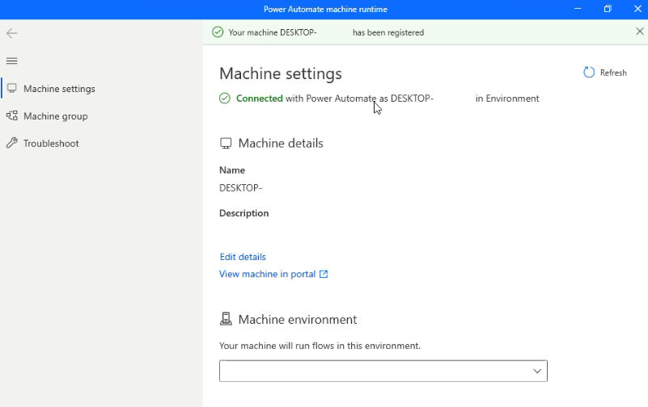Click the Machine details monitor icon

pyautogui.click(x=226, y=143)
